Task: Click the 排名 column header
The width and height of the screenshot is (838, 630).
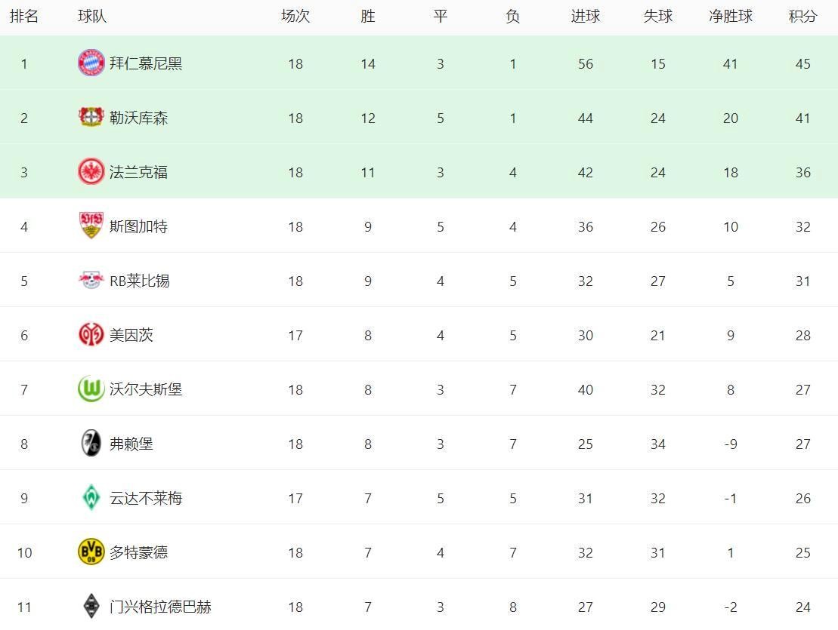Action: point(24,17)
